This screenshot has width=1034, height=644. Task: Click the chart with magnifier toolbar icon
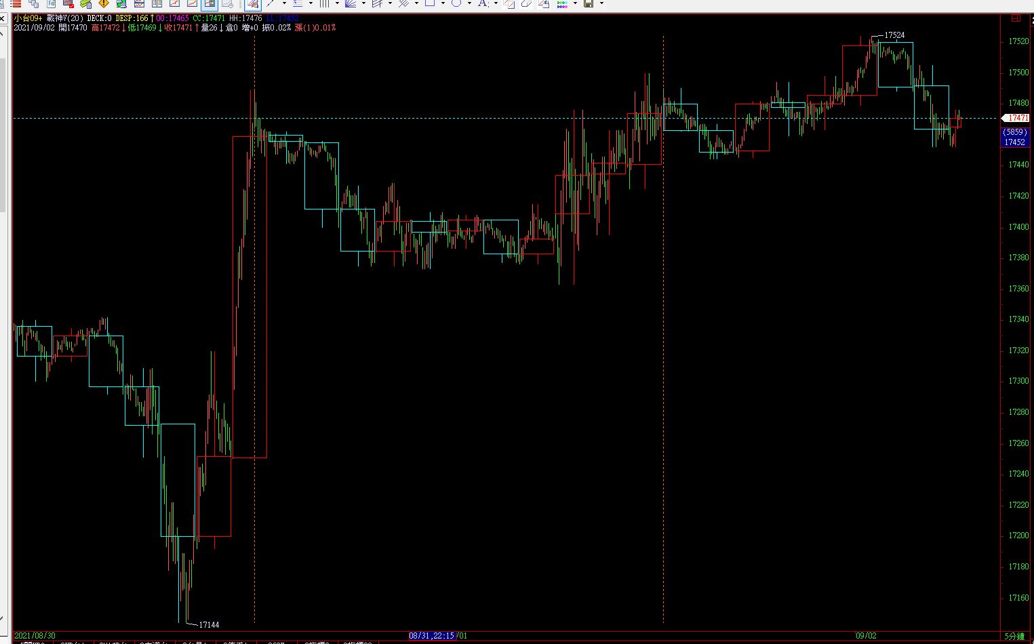point(227,3)
